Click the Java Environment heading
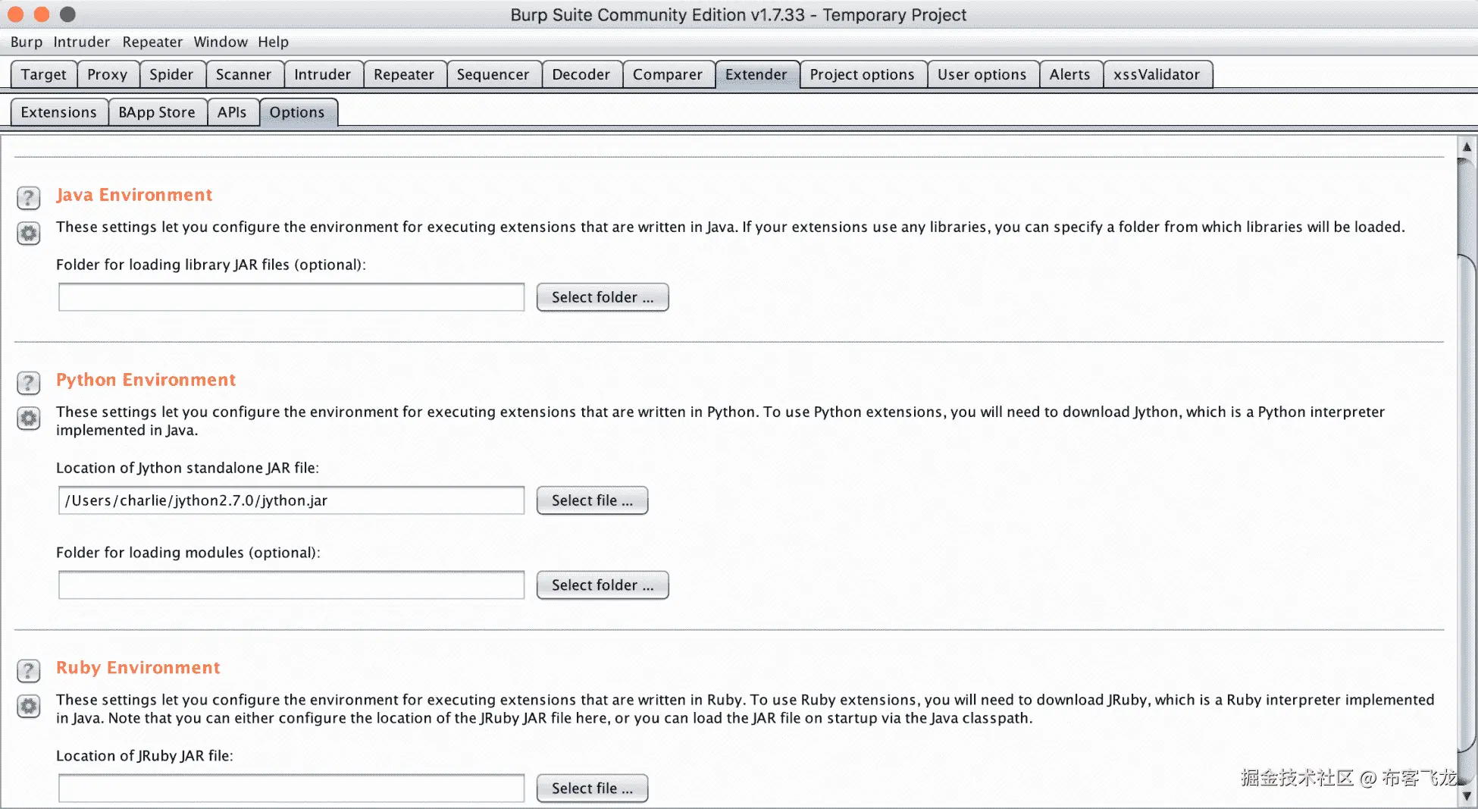The width and height of the screenshot is (1478, 809). click(x=134, y=195)
